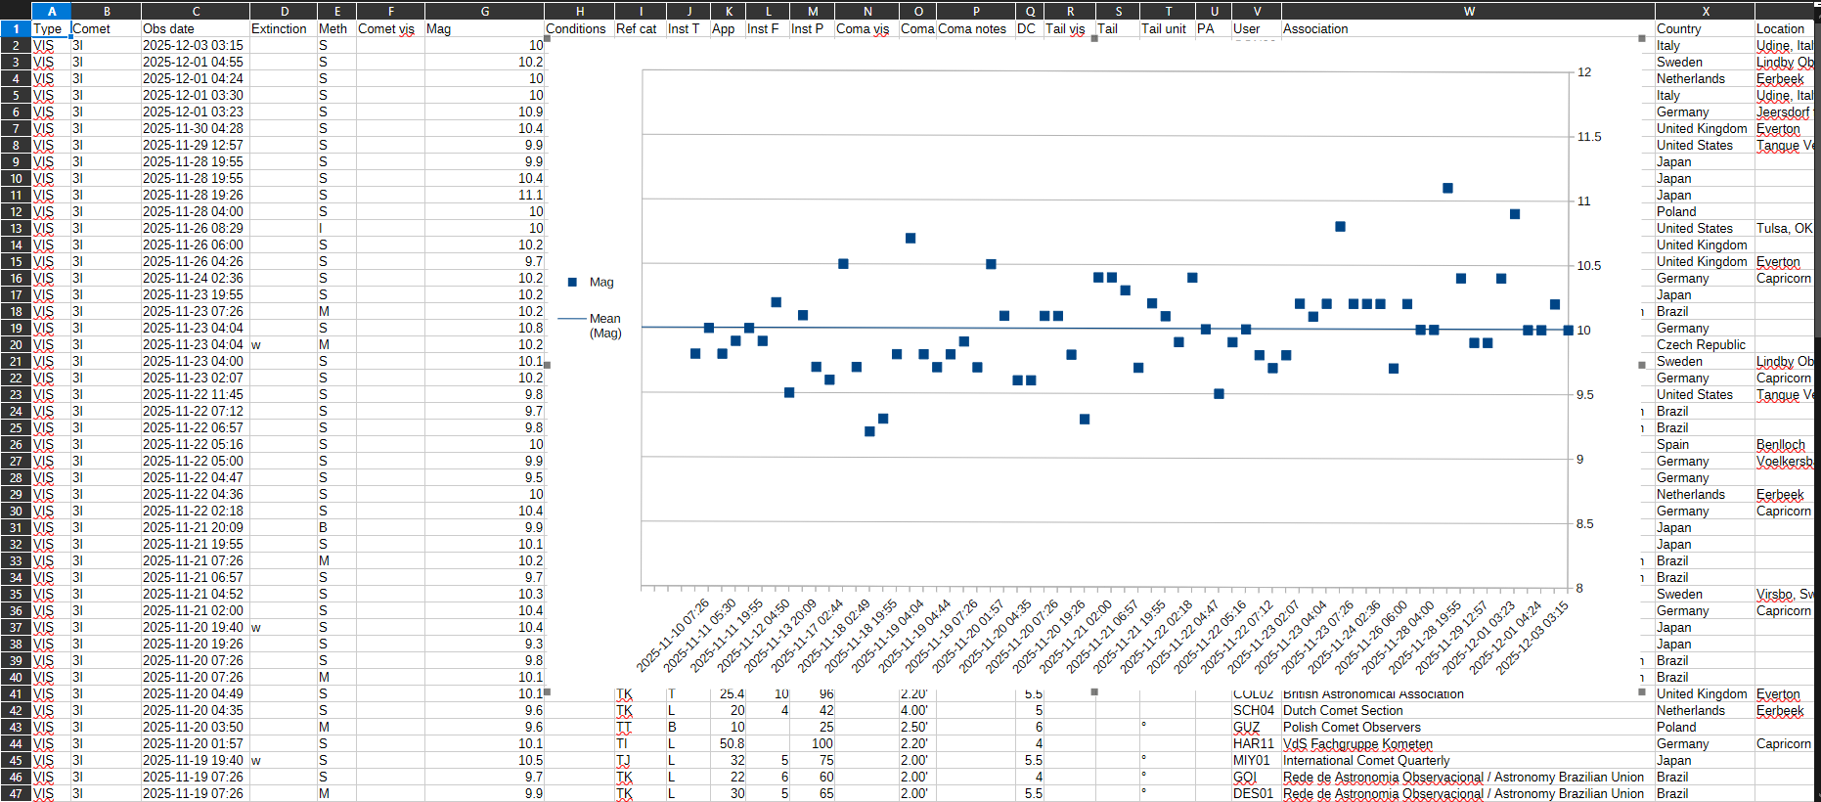Select row 47 header
This screenshot has height=802, width=1821.
pos(16,793)
